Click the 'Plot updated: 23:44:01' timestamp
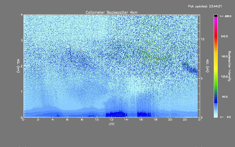Image resolution: width=235 pixels, height=147 pixels. tap(205, 6)
